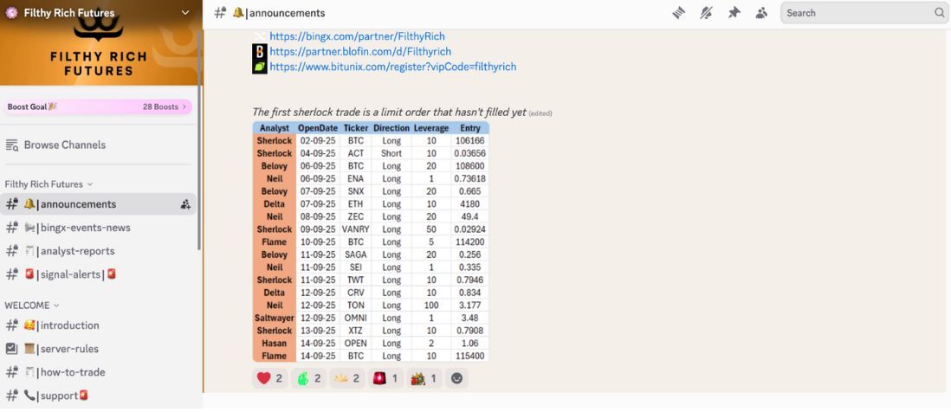Screen dimensions: 951x412
Task: Toggle notification settings bell icon
Action: pos(706,13)
